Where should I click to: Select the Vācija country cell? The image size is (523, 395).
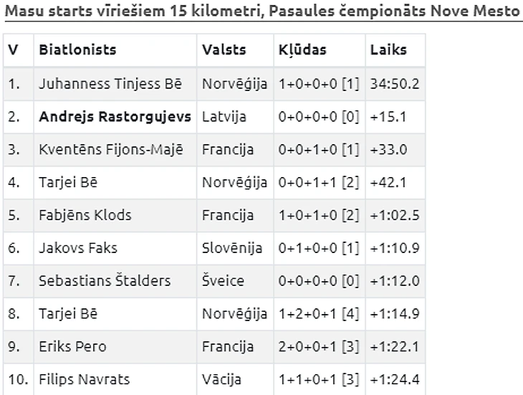click(x=221, y=380)
